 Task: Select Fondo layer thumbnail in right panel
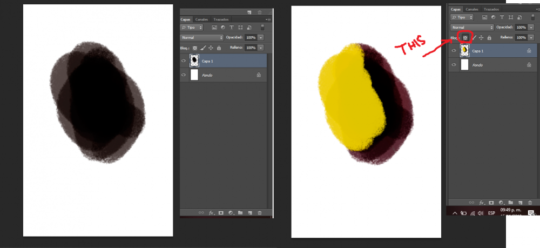pos(464,65)
